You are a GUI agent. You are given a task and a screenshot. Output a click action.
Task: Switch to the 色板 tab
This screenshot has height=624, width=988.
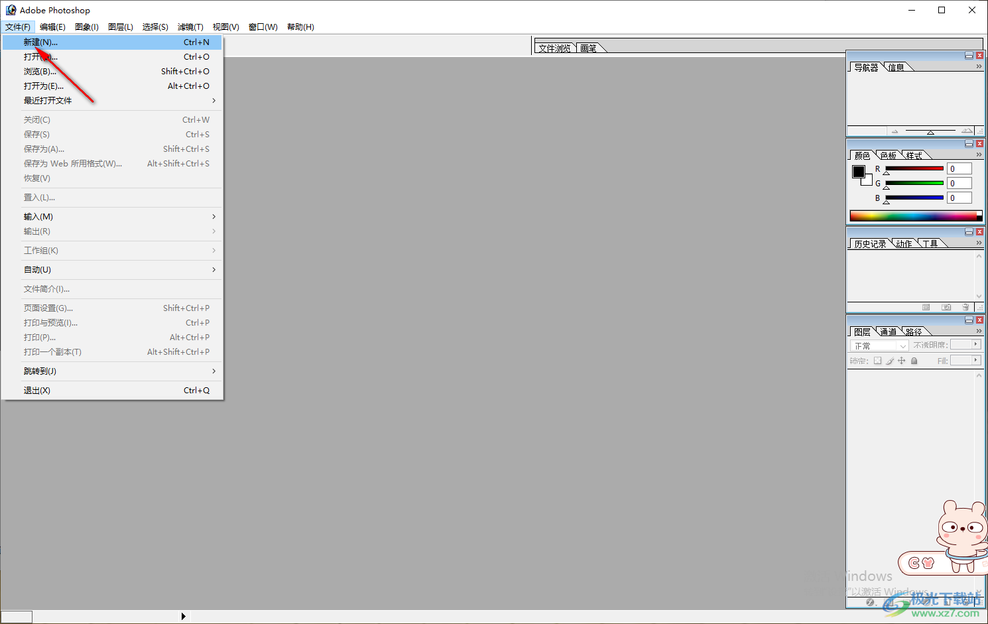tap(889, 155)
